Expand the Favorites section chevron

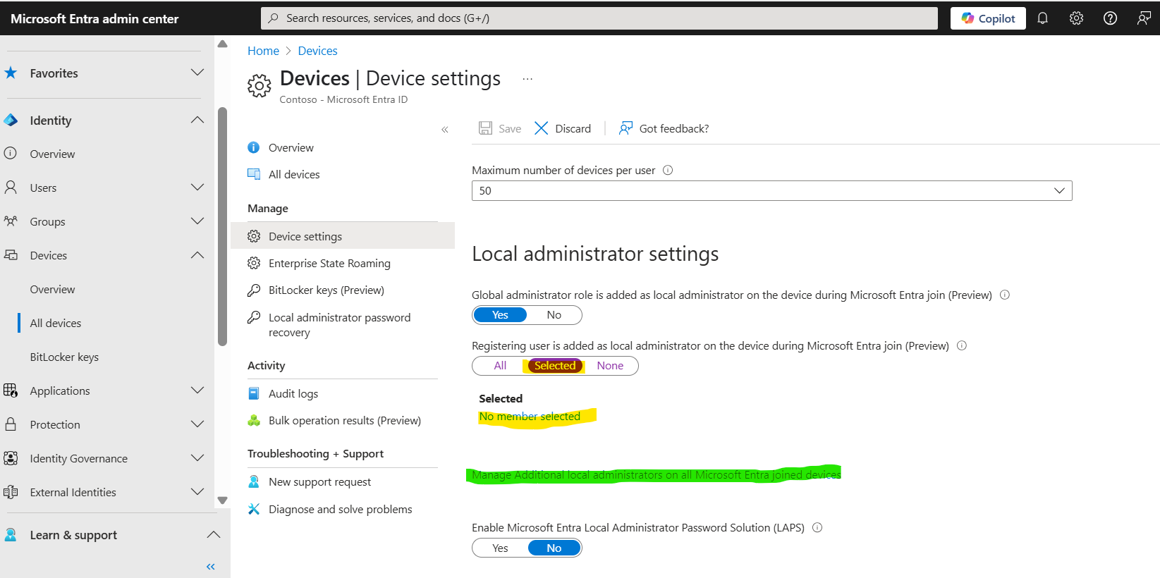[197, 73]
